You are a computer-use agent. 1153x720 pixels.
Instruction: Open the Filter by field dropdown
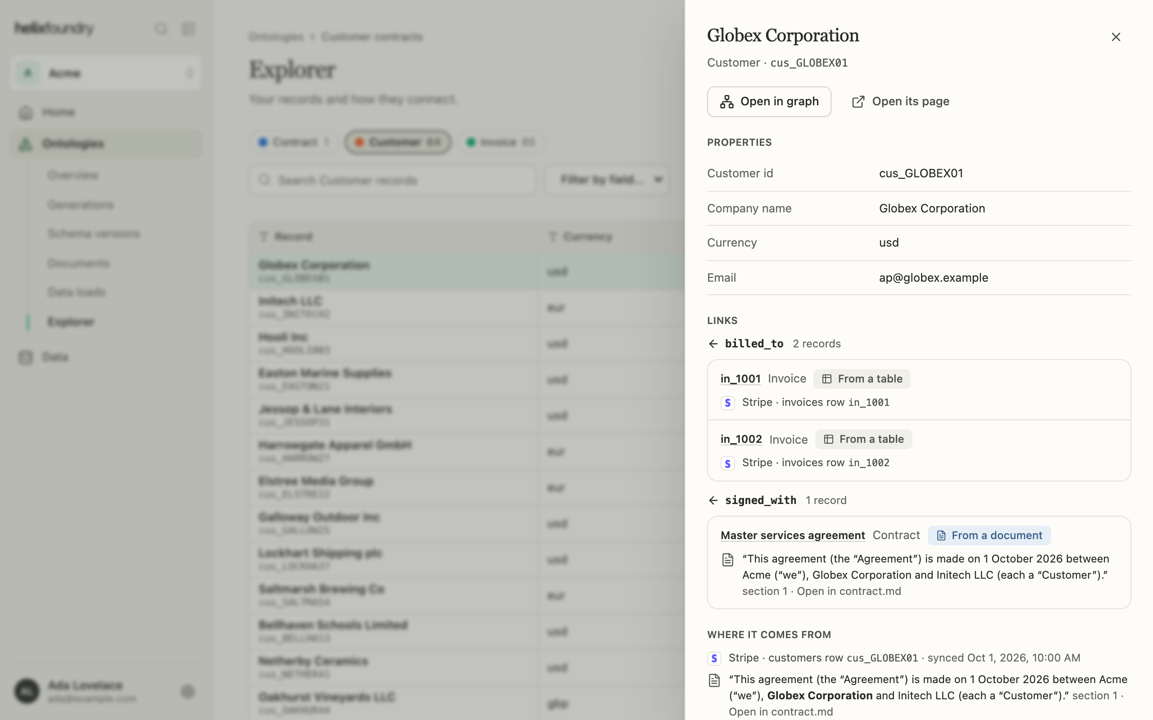(x=608, y=180)
